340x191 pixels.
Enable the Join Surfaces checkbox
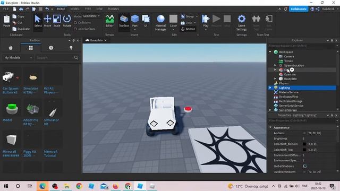click(x=75, y=29)
